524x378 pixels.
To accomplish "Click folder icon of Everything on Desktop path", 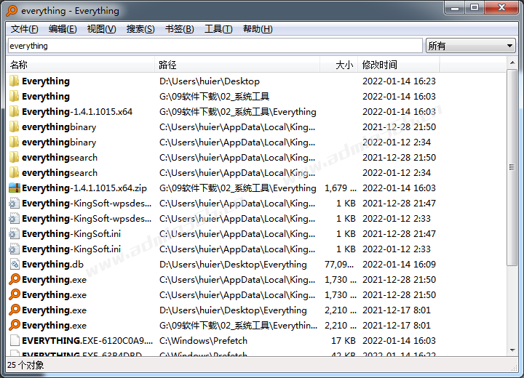I will [14, 81].
